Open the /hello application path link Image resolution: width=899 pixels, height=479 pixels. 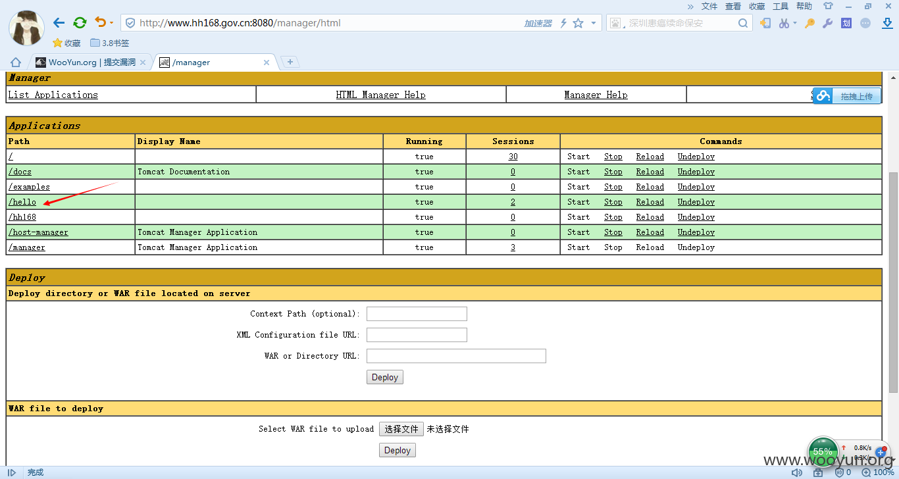(22, 202)
